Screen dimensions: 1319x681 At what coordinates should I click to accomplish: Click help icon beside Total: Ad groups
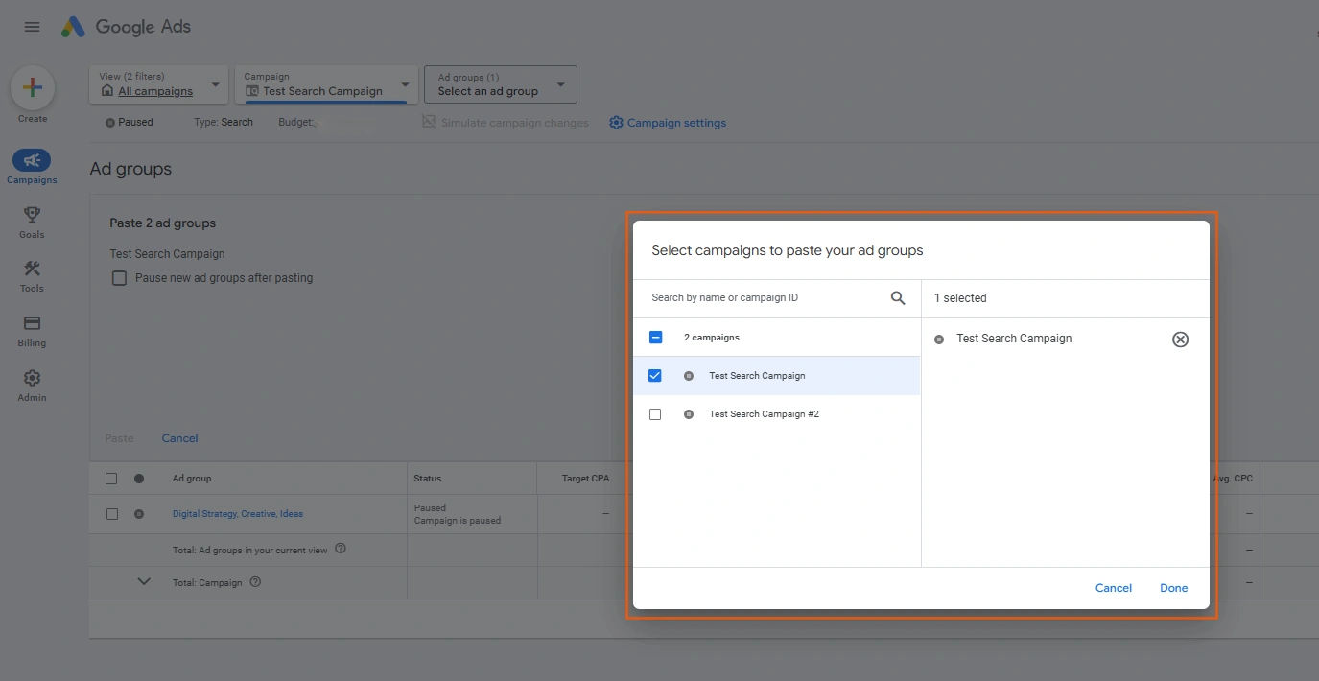341,550
